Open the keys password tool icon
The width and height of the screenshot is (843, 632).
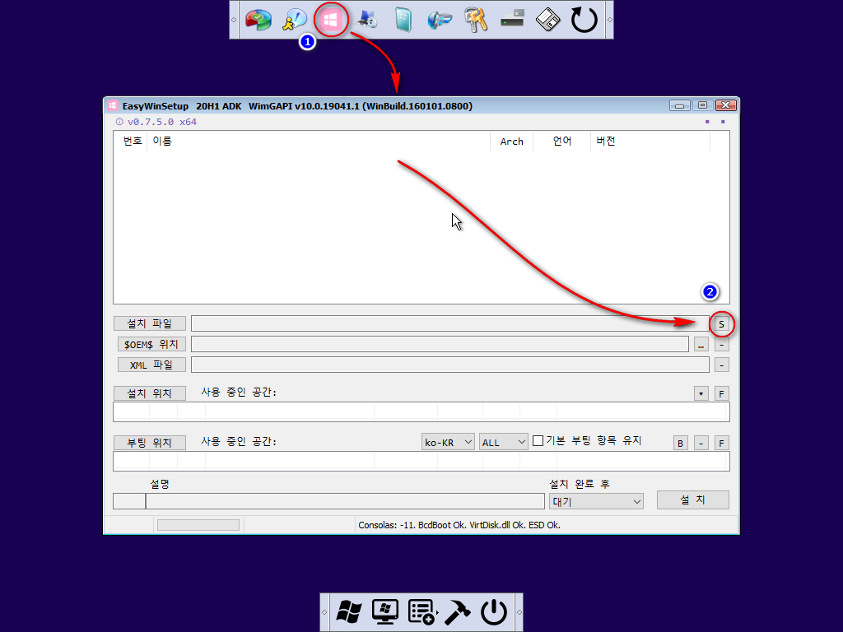point(476,20)
